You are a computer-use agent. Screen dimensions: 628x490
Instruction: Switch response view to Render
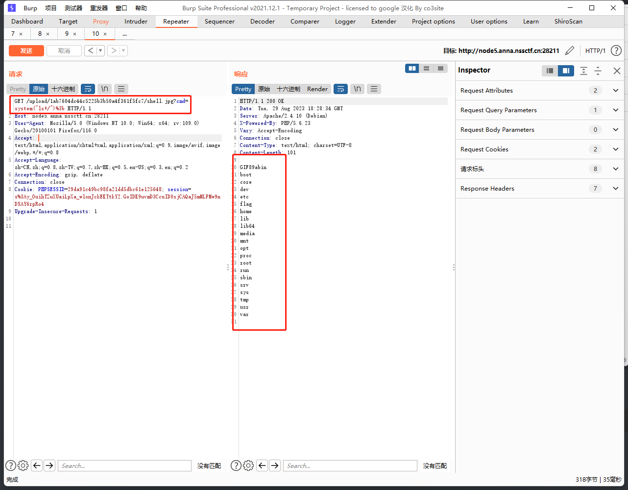pyautogui.click(x=317, y=89)
